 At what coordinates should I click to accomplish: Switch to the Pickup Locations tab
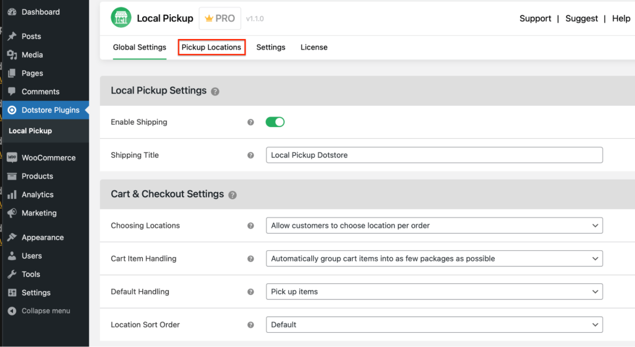[211, 47]
